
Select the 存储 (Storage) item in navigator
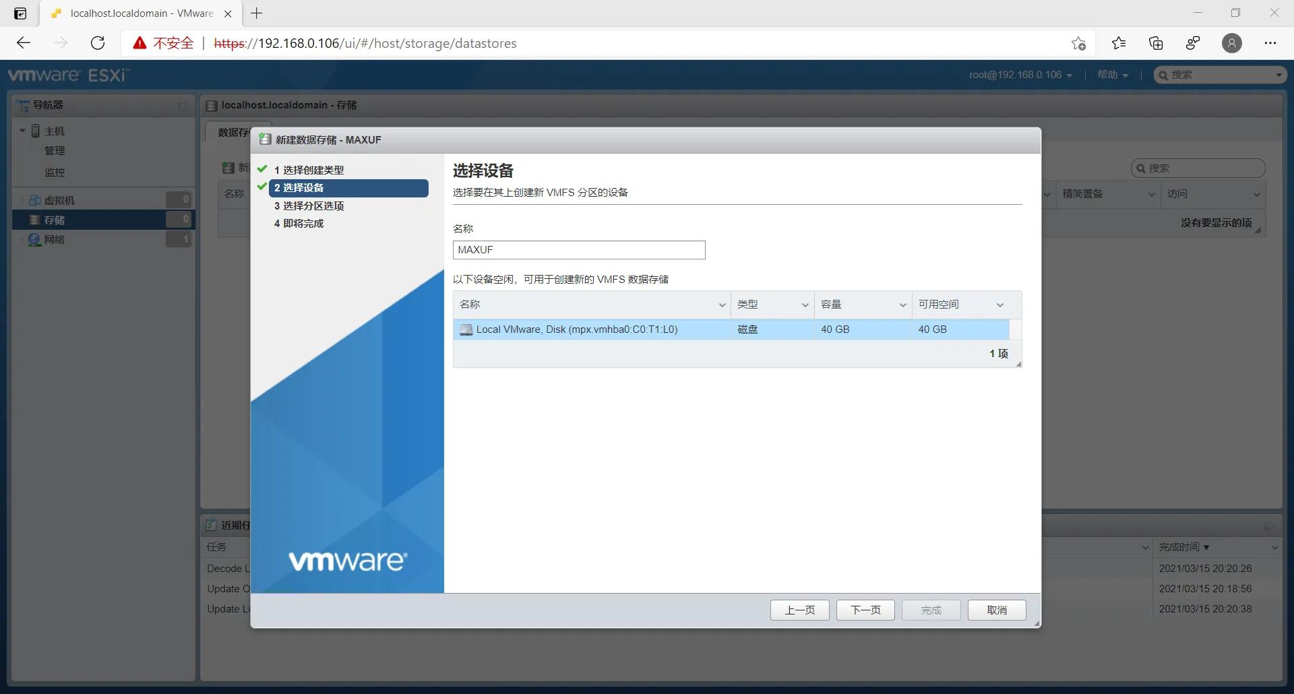tap(55, 219)
